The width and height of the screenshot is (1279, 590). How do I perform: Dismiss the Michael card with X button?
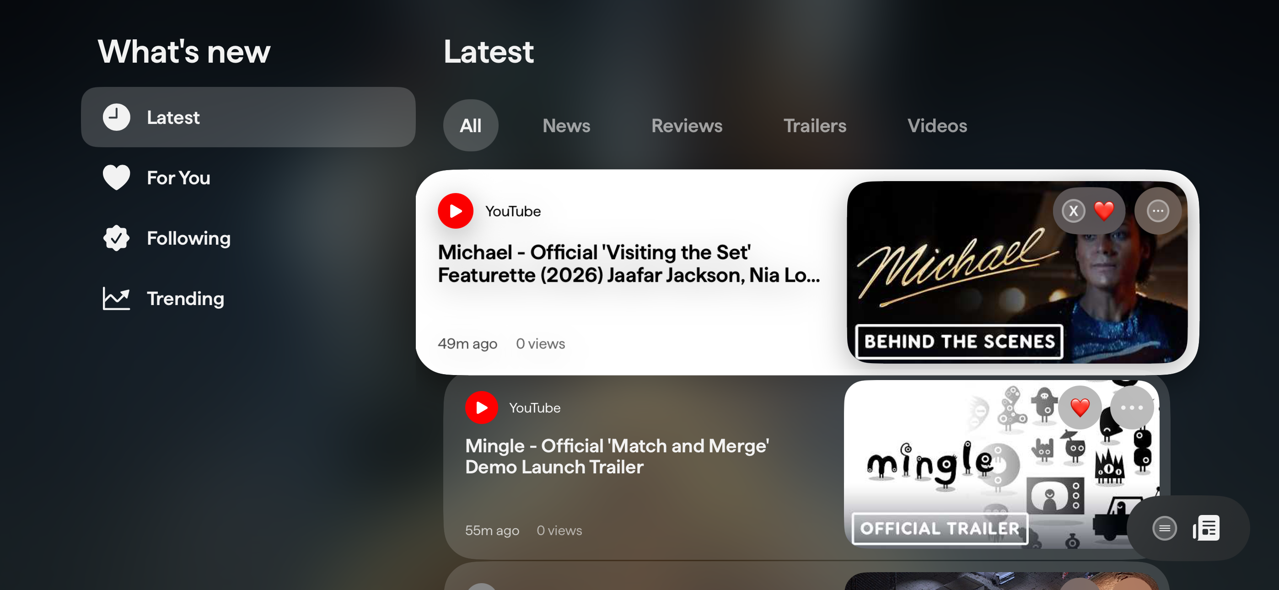pos(1074,211)
